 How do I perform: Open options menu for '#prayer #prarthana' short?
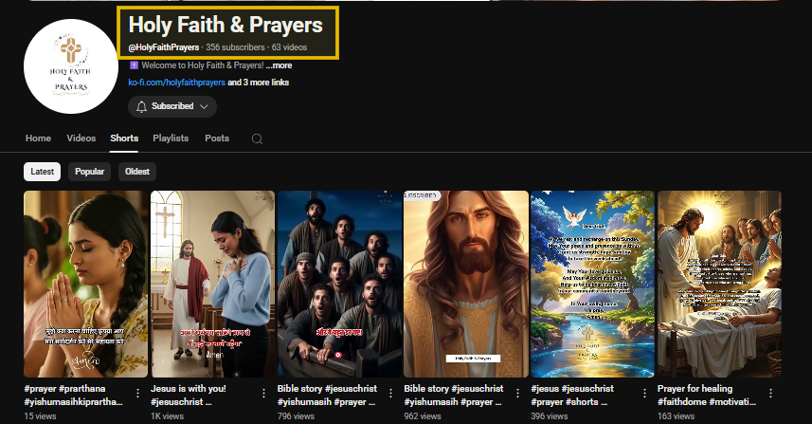click(x=137, y=394)
